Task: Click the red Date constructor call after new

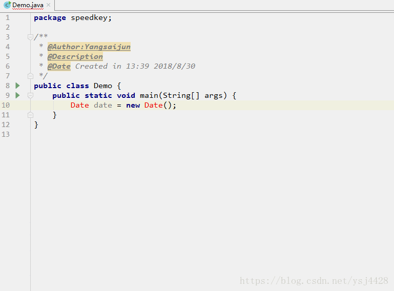Action: [154, 105]
